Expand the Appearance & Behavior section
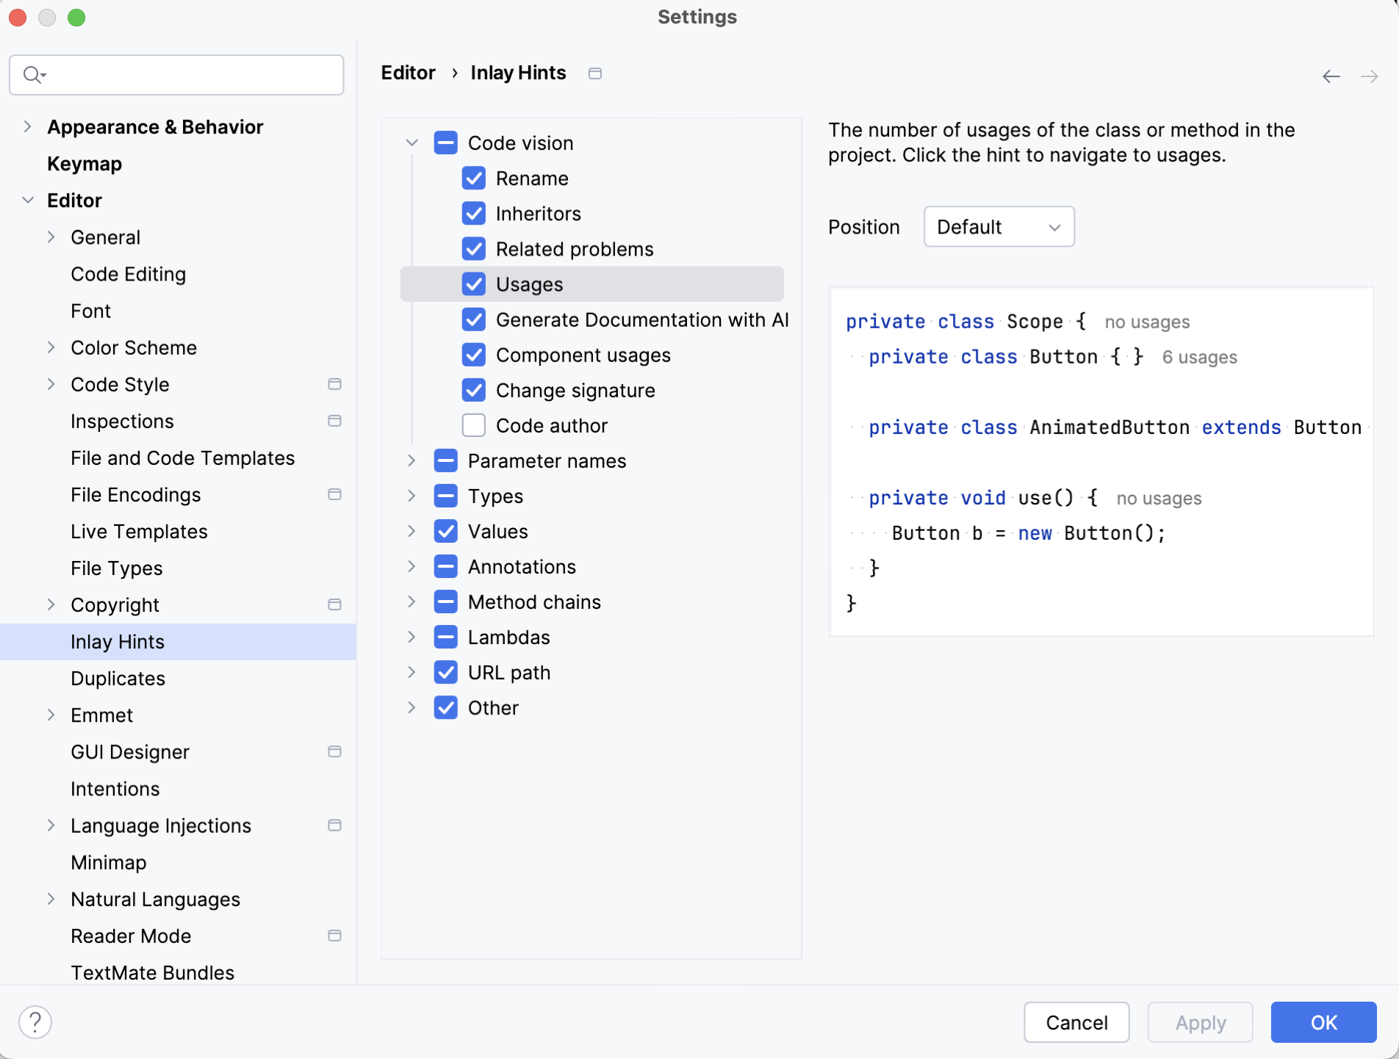The image size is (1399, 1059). [27, 126]
